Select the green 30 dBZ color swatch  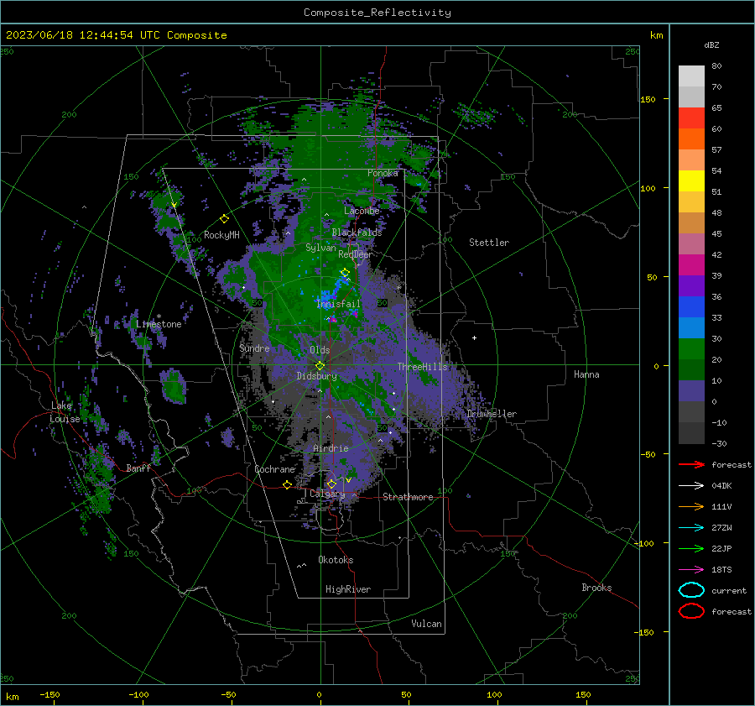pos(691,348)
